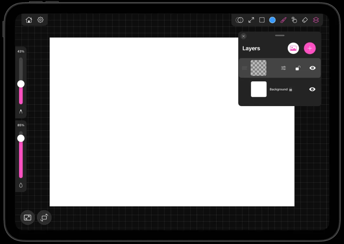
Task: Click the 85% opacity value
Action: (x=21, y=125)
